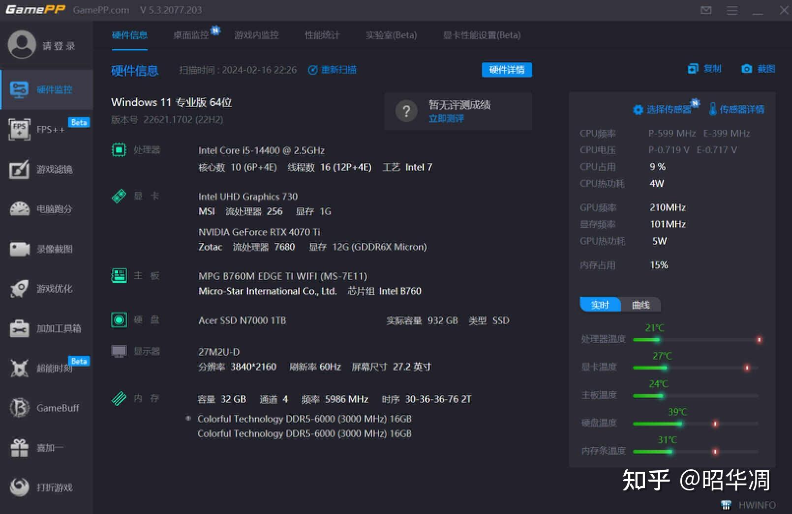Click the 内存条温度 temperature bar
792x514 pixels.
tap(696, 452)
